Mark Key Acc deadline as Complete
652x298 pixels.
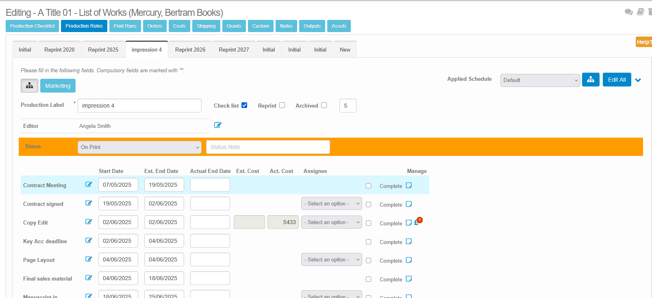point(368,242)
